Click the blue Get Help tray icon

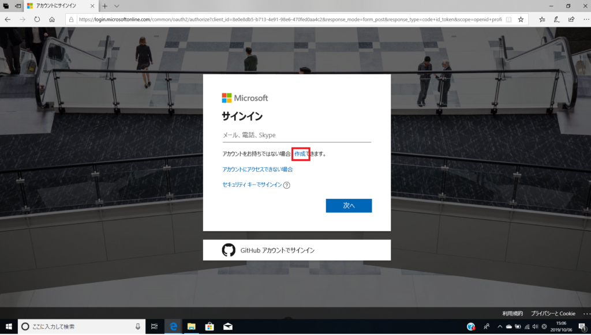point(471,326)
